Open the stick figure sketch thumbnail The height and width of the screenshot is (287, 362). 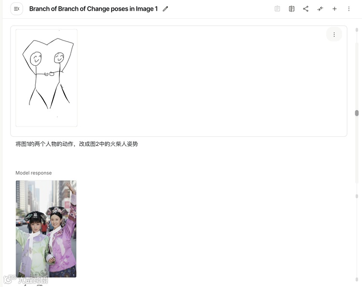coord(46,78)
